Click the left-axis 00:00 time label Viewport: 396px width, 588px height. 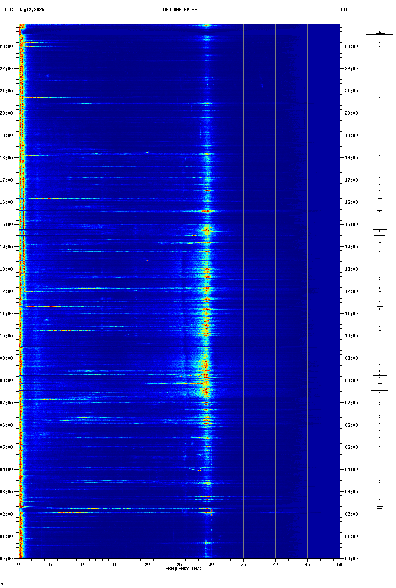coord(6,559)
